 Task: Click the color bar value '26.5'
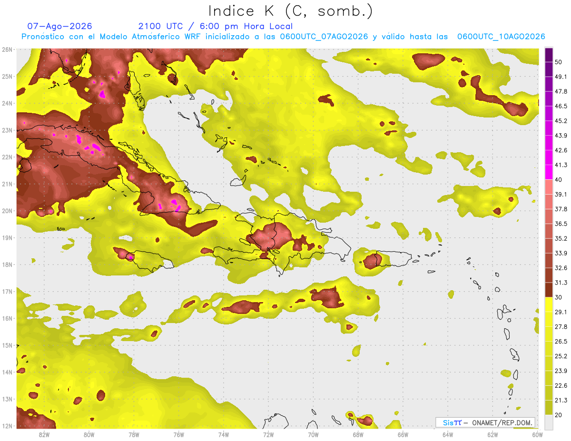(561, 342)
